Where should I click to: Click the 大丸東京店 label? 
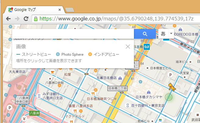[17, 72]
